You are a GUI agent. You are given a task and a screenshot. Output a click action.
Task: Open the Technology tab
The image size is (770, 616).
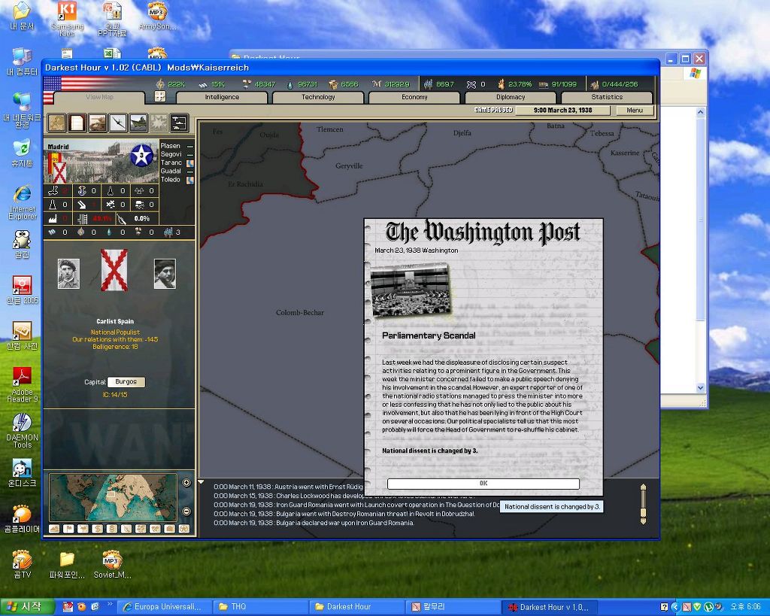click(318, 97)
